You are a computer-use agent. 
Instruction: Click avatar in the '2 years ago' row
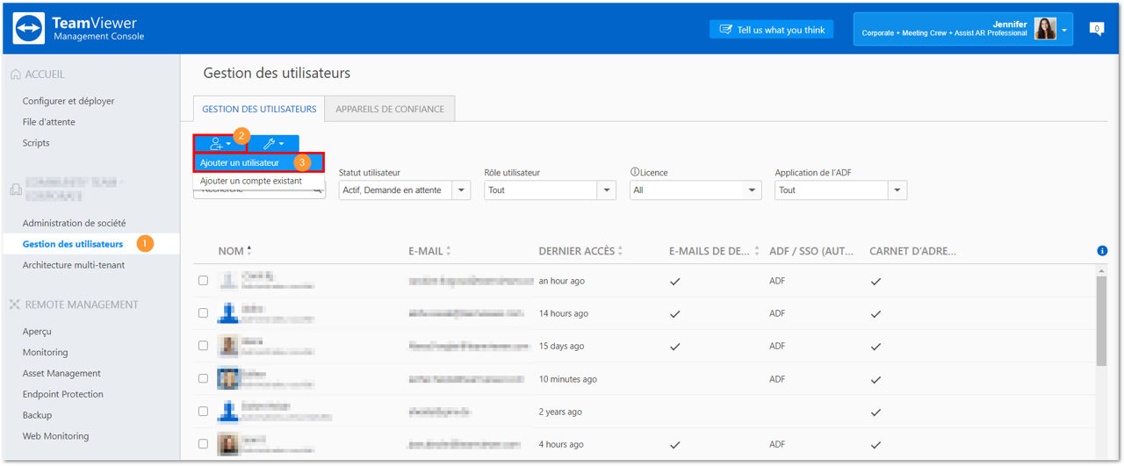(228, 412)
